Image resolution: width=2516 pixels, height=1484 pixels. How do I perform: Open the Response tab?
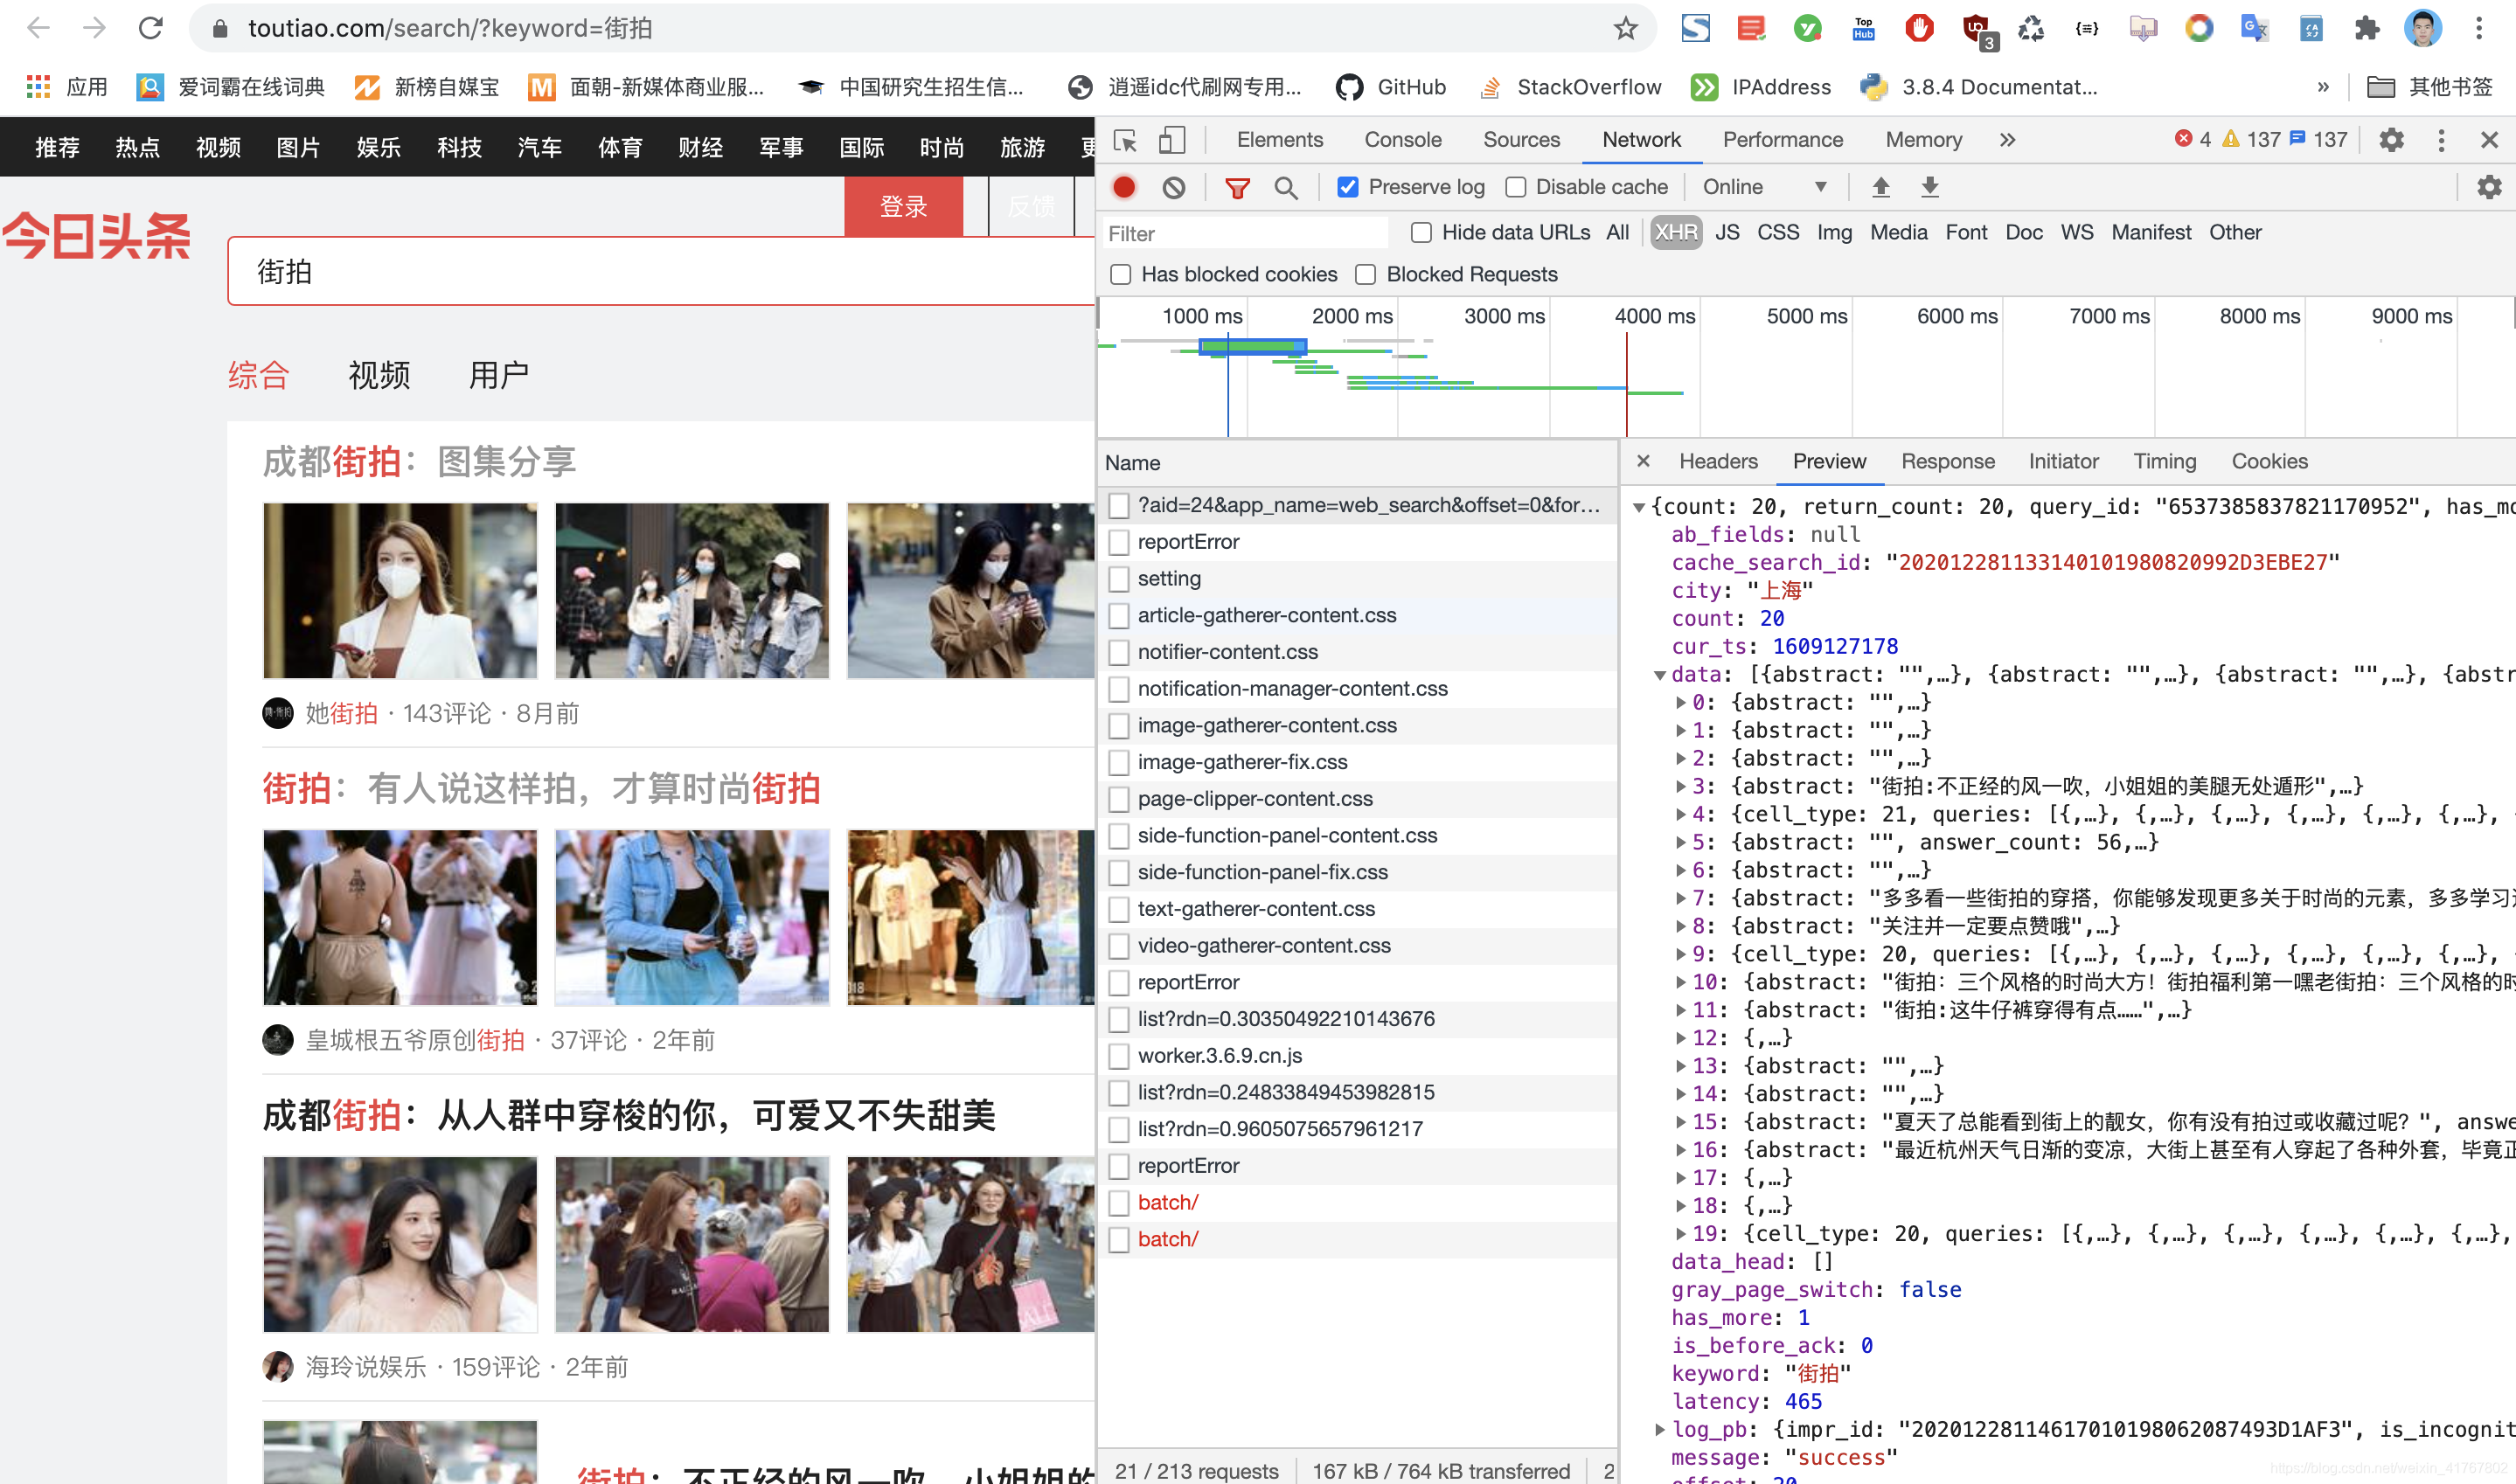click(x=1947, y=462)
